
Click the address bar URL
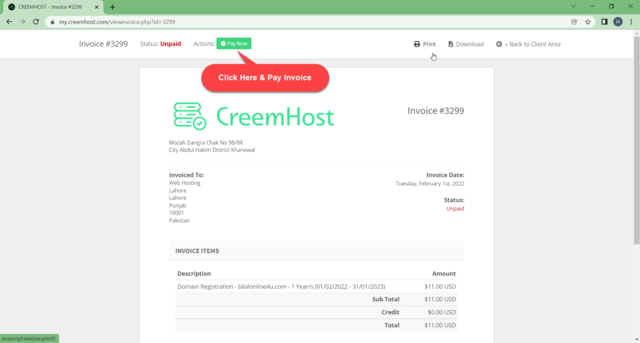pos(117,22)
